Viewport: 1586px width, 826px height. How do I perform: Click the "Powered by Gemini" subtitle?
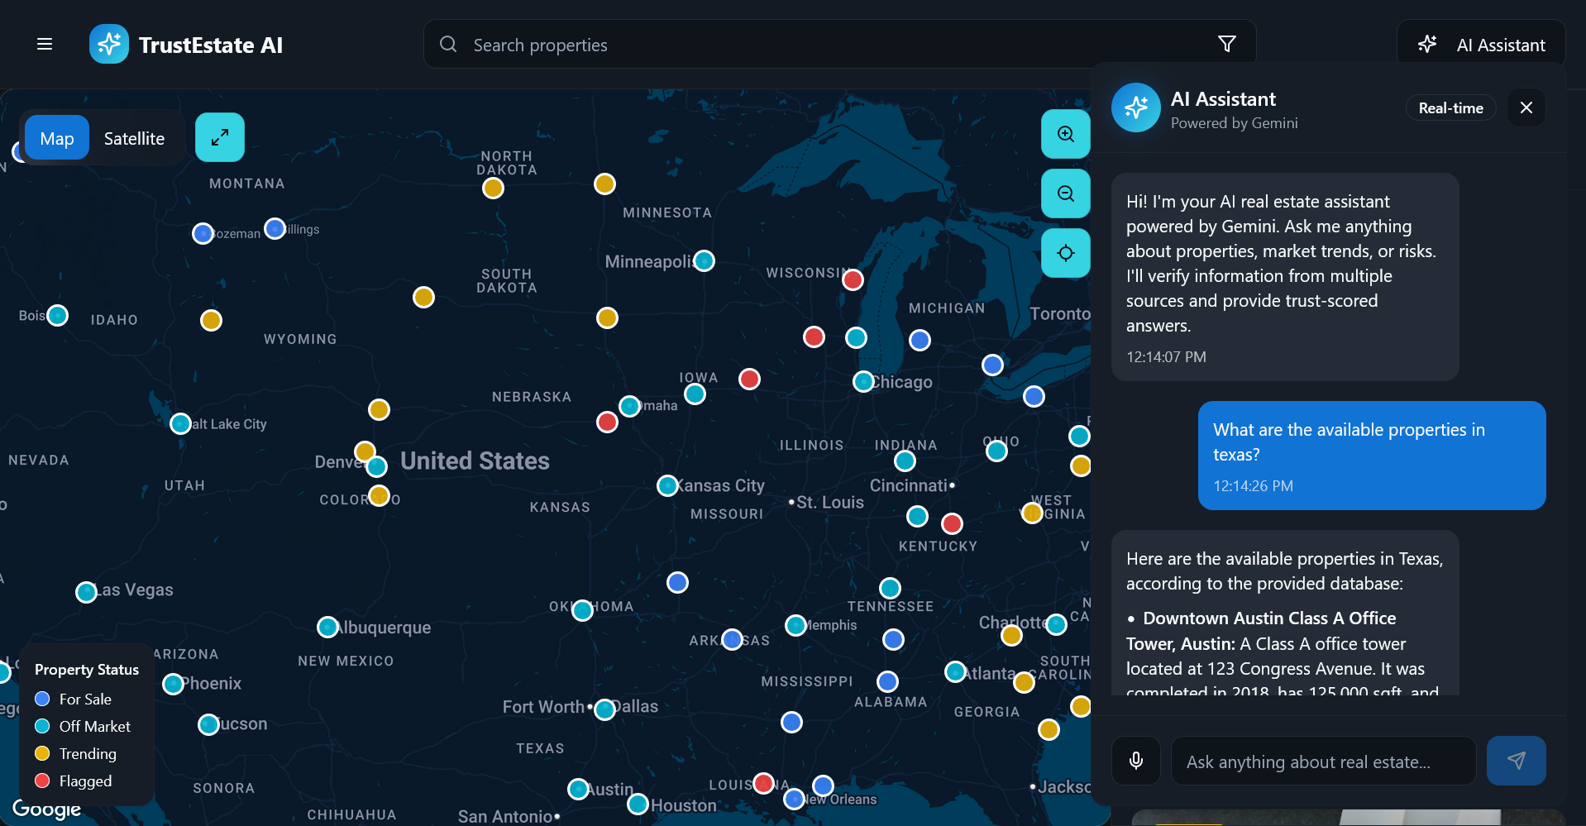point(1235,123)
